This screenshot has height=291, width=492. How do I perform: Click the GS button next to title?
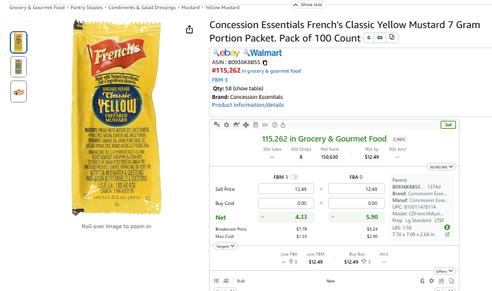pos(380,38)
